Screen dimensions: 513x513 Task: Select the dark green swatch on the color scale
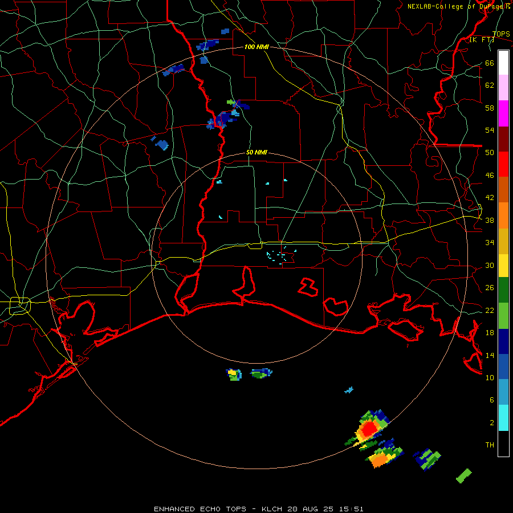(x=503, y=290)
